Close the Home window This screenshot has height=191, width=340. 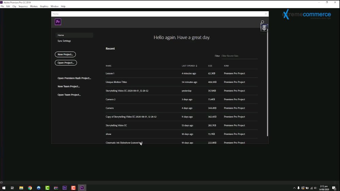pyautogui.click(x=266, y=14)
